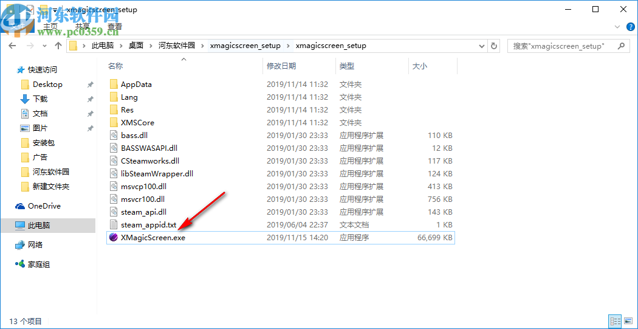Expand chevron after 河东软件园 breadcrumb
Screen dimensions: 638x329
coord(202,46)
